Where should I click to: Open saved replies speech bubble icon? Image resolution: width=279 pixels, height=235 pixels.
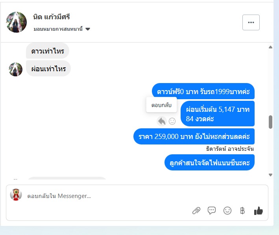[x=212, y=211]
